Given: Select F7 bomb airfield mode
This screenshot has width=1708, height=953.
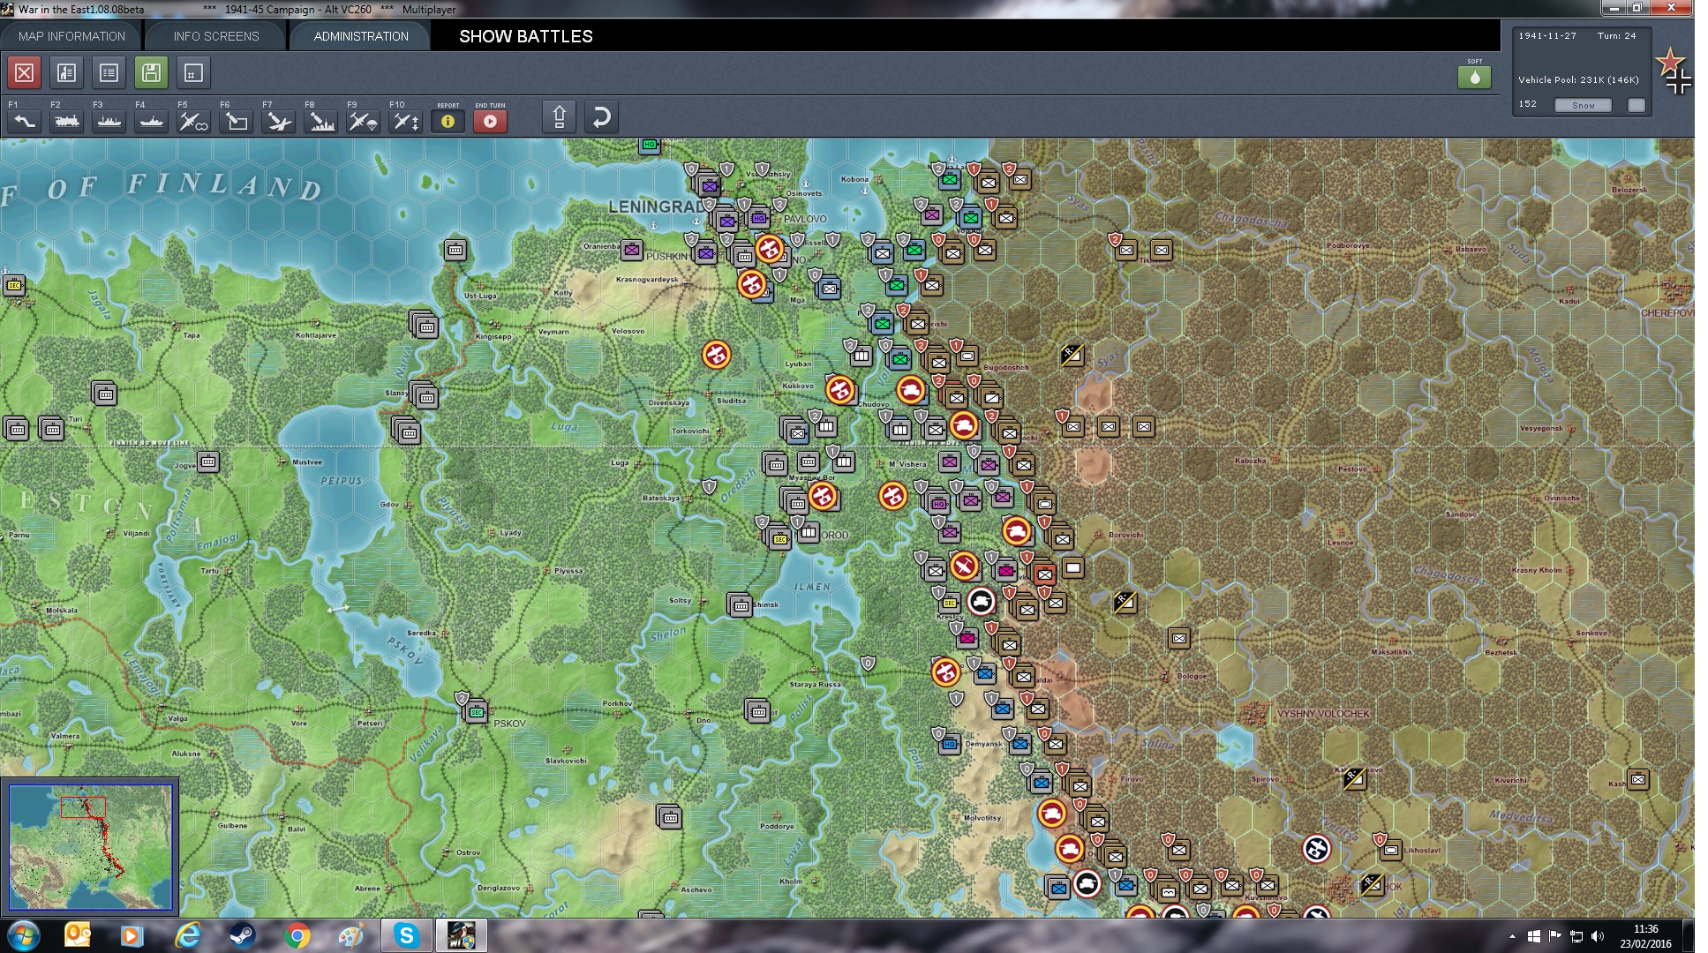Looking at the screenshot, I should pyautogui.click(x=278, y=121).
